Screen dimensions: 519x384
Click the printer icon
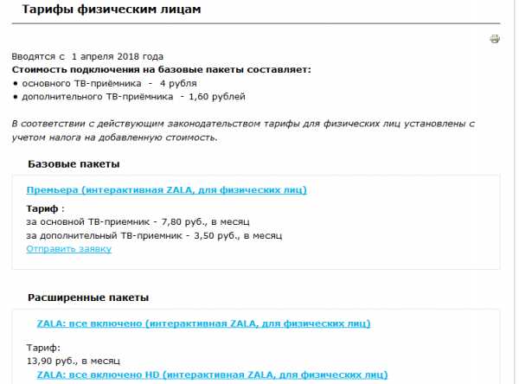pos(495,38)
